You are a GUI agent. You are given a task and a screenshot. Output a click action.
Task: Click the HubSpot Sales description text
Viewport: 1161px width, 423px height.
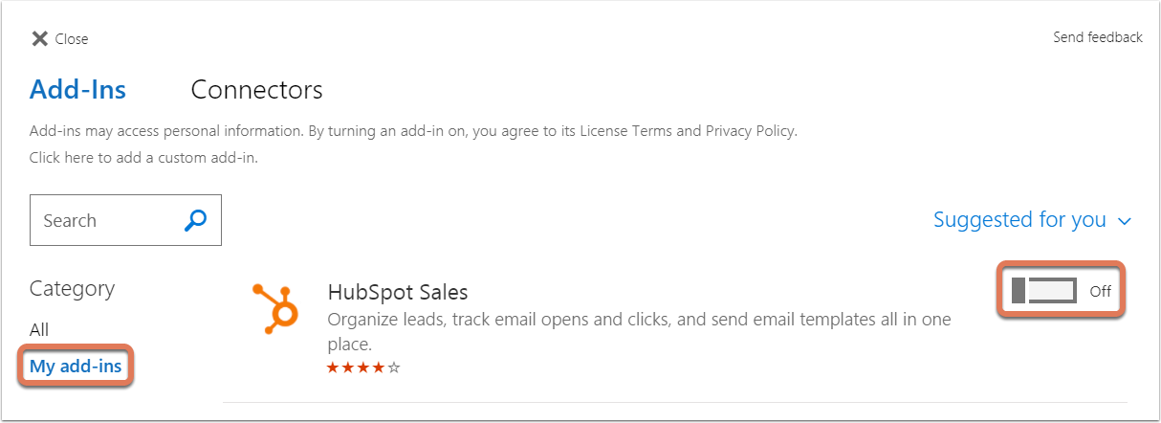(x=639, y=331)
